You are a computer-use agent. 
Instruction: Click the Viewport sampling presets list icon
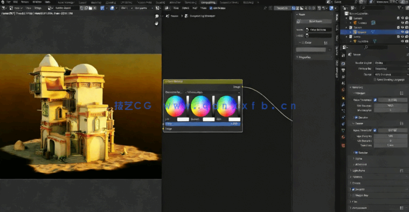(401, 93)
